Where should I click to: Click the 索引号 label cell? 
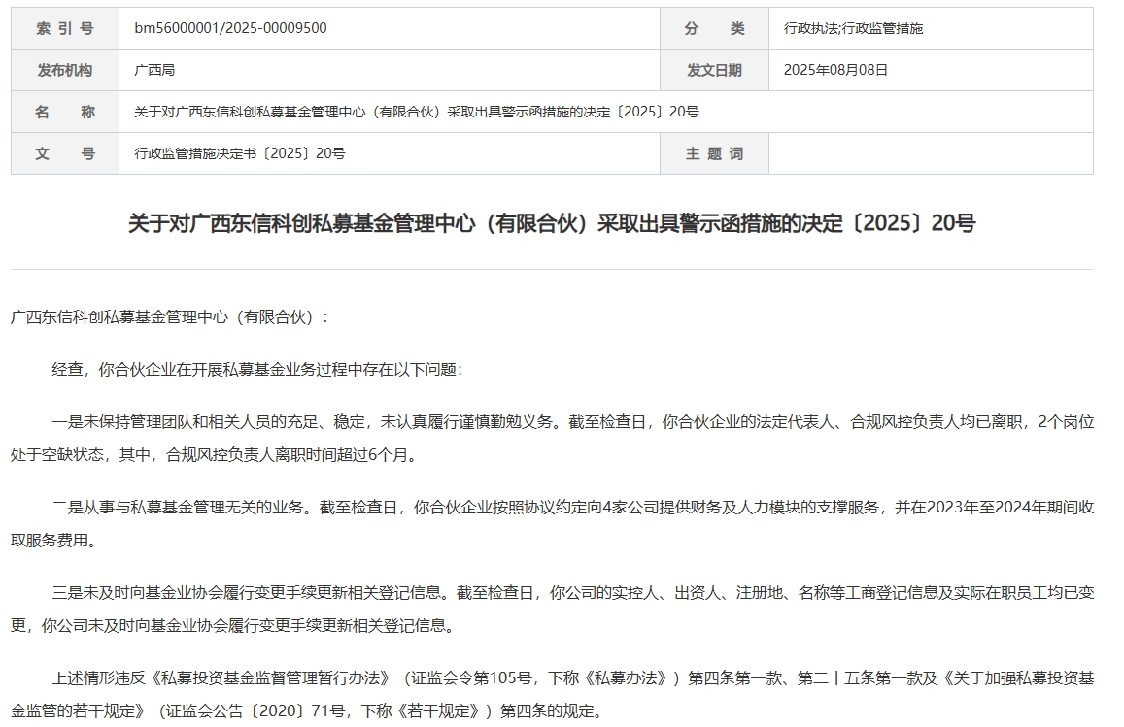click(x=65, y=29)
